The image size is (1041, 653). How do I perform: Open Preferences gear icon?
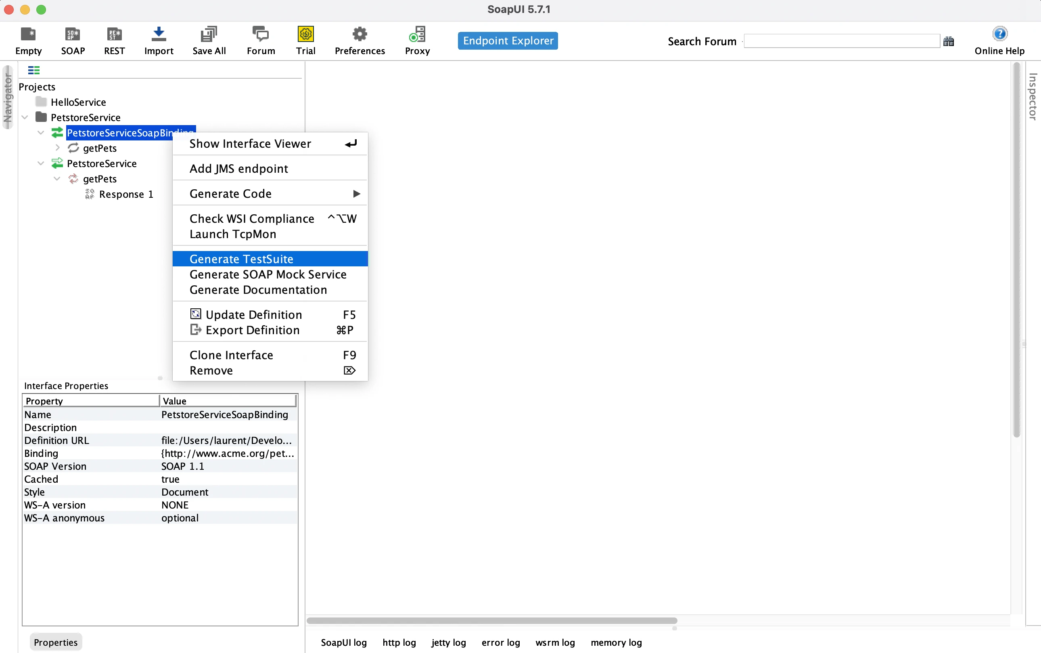click(359, 34)
